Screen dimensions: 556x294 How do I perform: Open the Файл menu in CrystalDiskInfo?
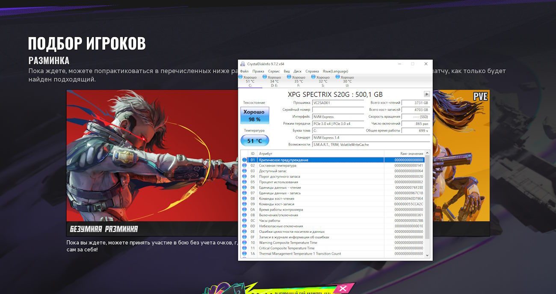[x=244, y=71]
